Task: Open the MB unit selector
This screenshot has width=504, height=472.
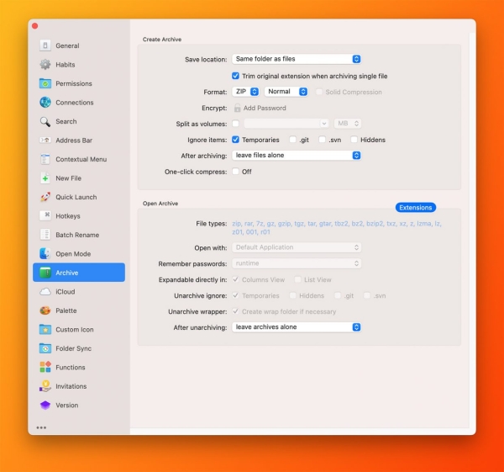Action: click(x=348, y=124)
